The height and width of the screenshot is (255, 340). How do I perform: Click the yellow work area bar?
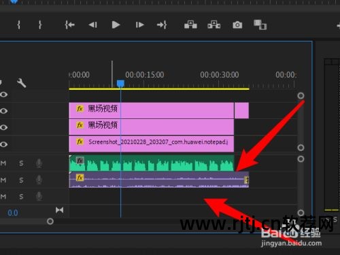coord(159,89)
